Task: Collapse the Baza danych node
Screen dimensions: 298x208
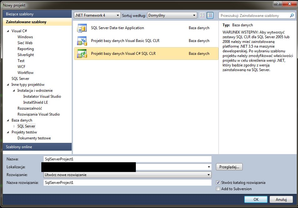Action: (x=8, y=120)
